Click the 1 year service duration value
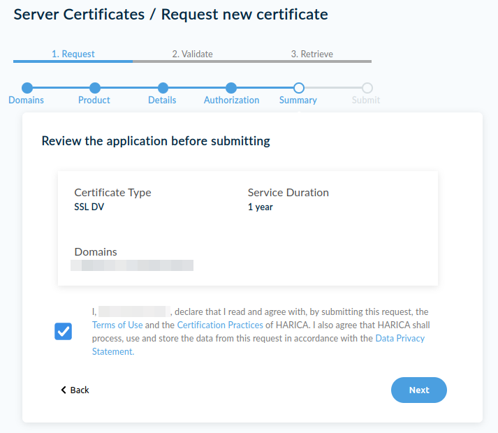 point(261,207)
